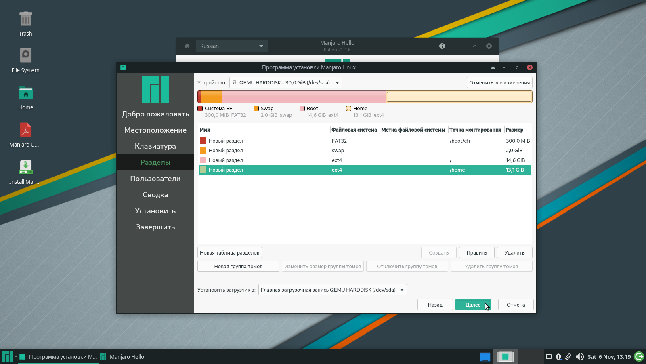This screenshot has width=646, height=364.
Task: Open the File System desktop icon
Action: point(25,61)
